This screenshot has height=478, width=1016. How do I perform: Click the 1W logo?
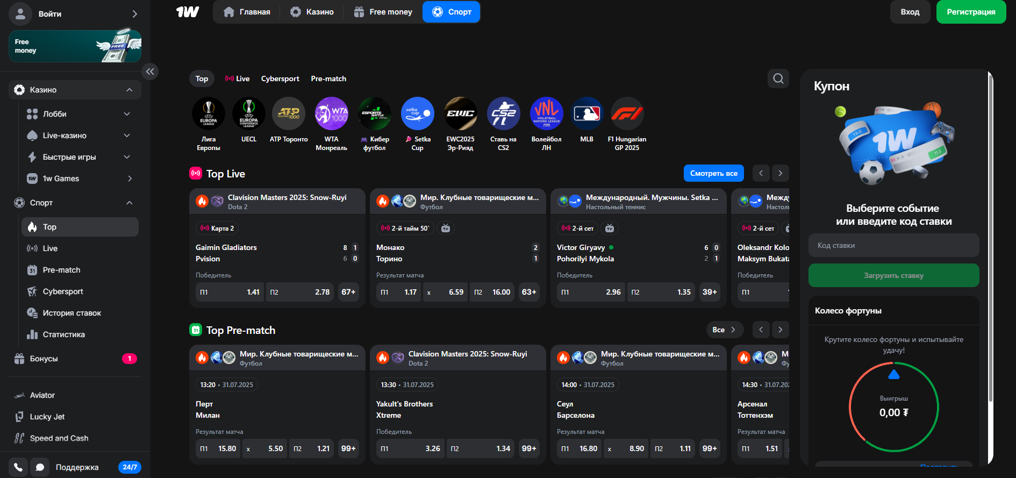coord(188,12)
